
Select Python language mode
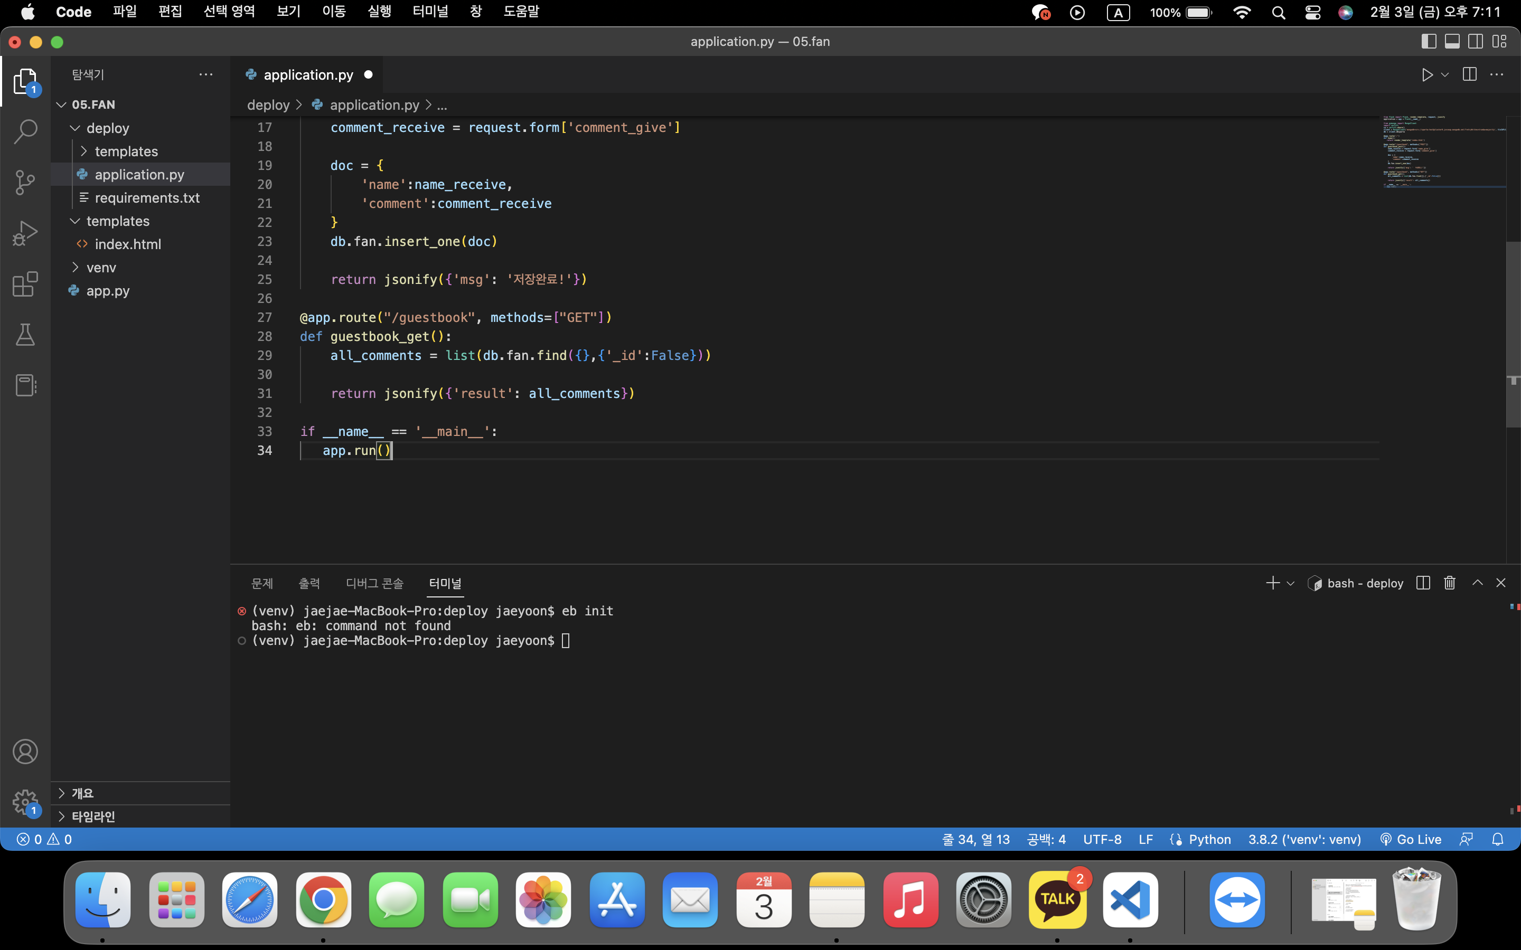coord(1210,839)
